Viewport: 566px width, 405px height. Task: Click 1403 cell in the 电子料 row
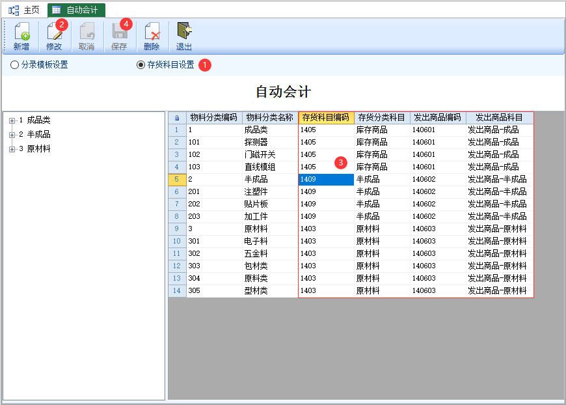(x=326, y=242)
